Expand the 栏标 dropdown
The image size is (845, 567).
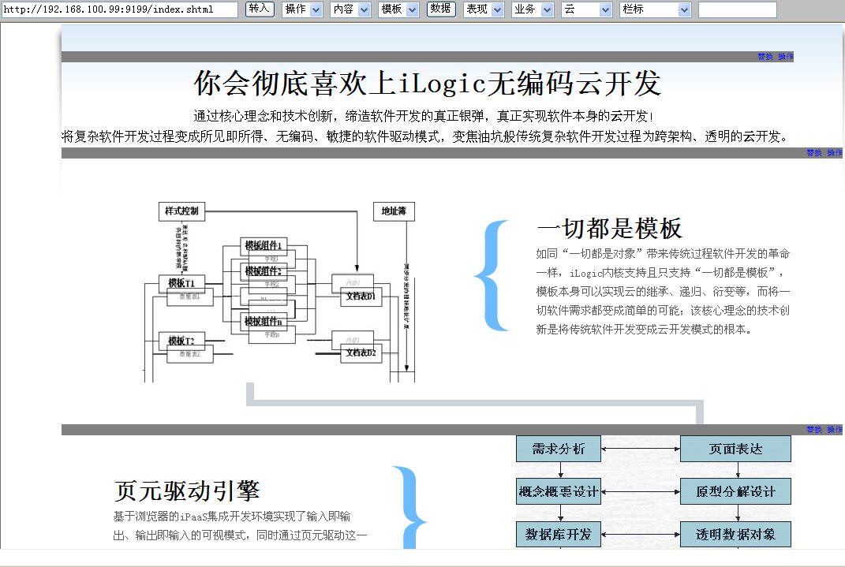pyautogui.click(x=655, y=9)
